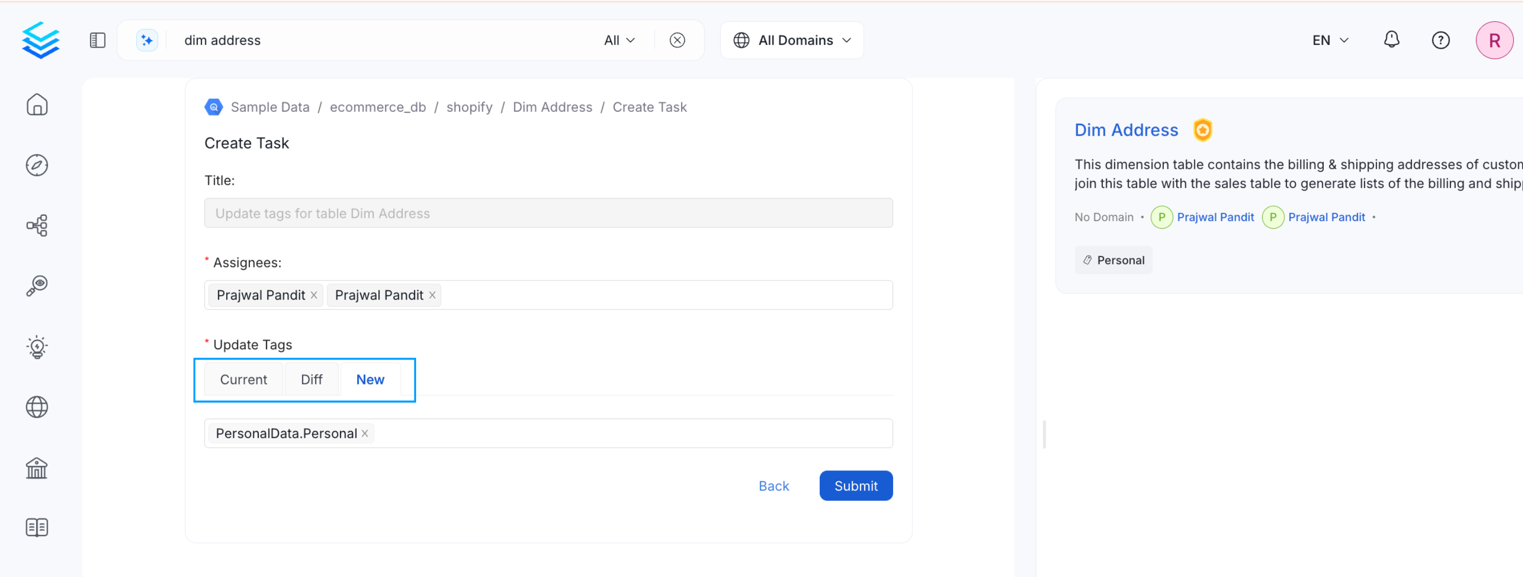The width and height of the screenshot is (1523, 577).
Task: Switch to the Current tags tab
Action: pyautogui.click(x=243, y=379)
